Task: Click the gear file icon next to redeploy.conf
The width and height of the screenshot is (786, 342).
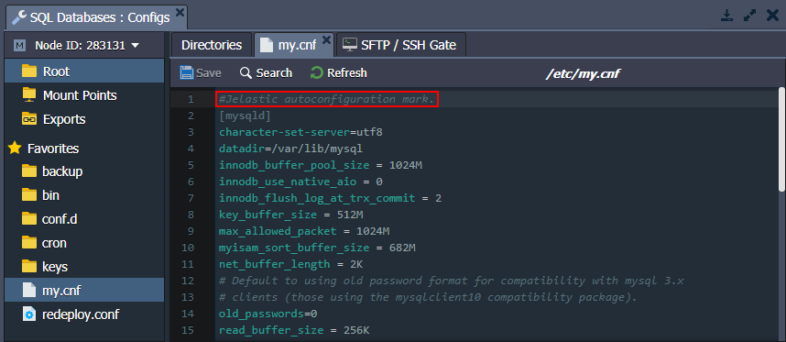Action: point(29,314)
